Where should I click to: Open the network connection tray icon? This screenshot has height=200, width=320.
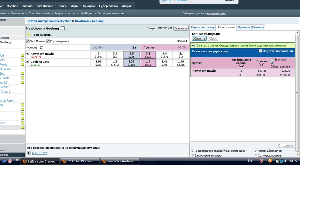(281, 161)
